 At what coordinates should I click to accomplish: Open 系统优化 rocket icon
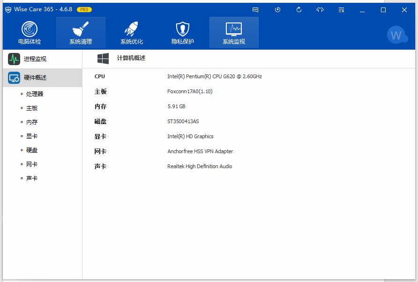click(x=132, y=33)
